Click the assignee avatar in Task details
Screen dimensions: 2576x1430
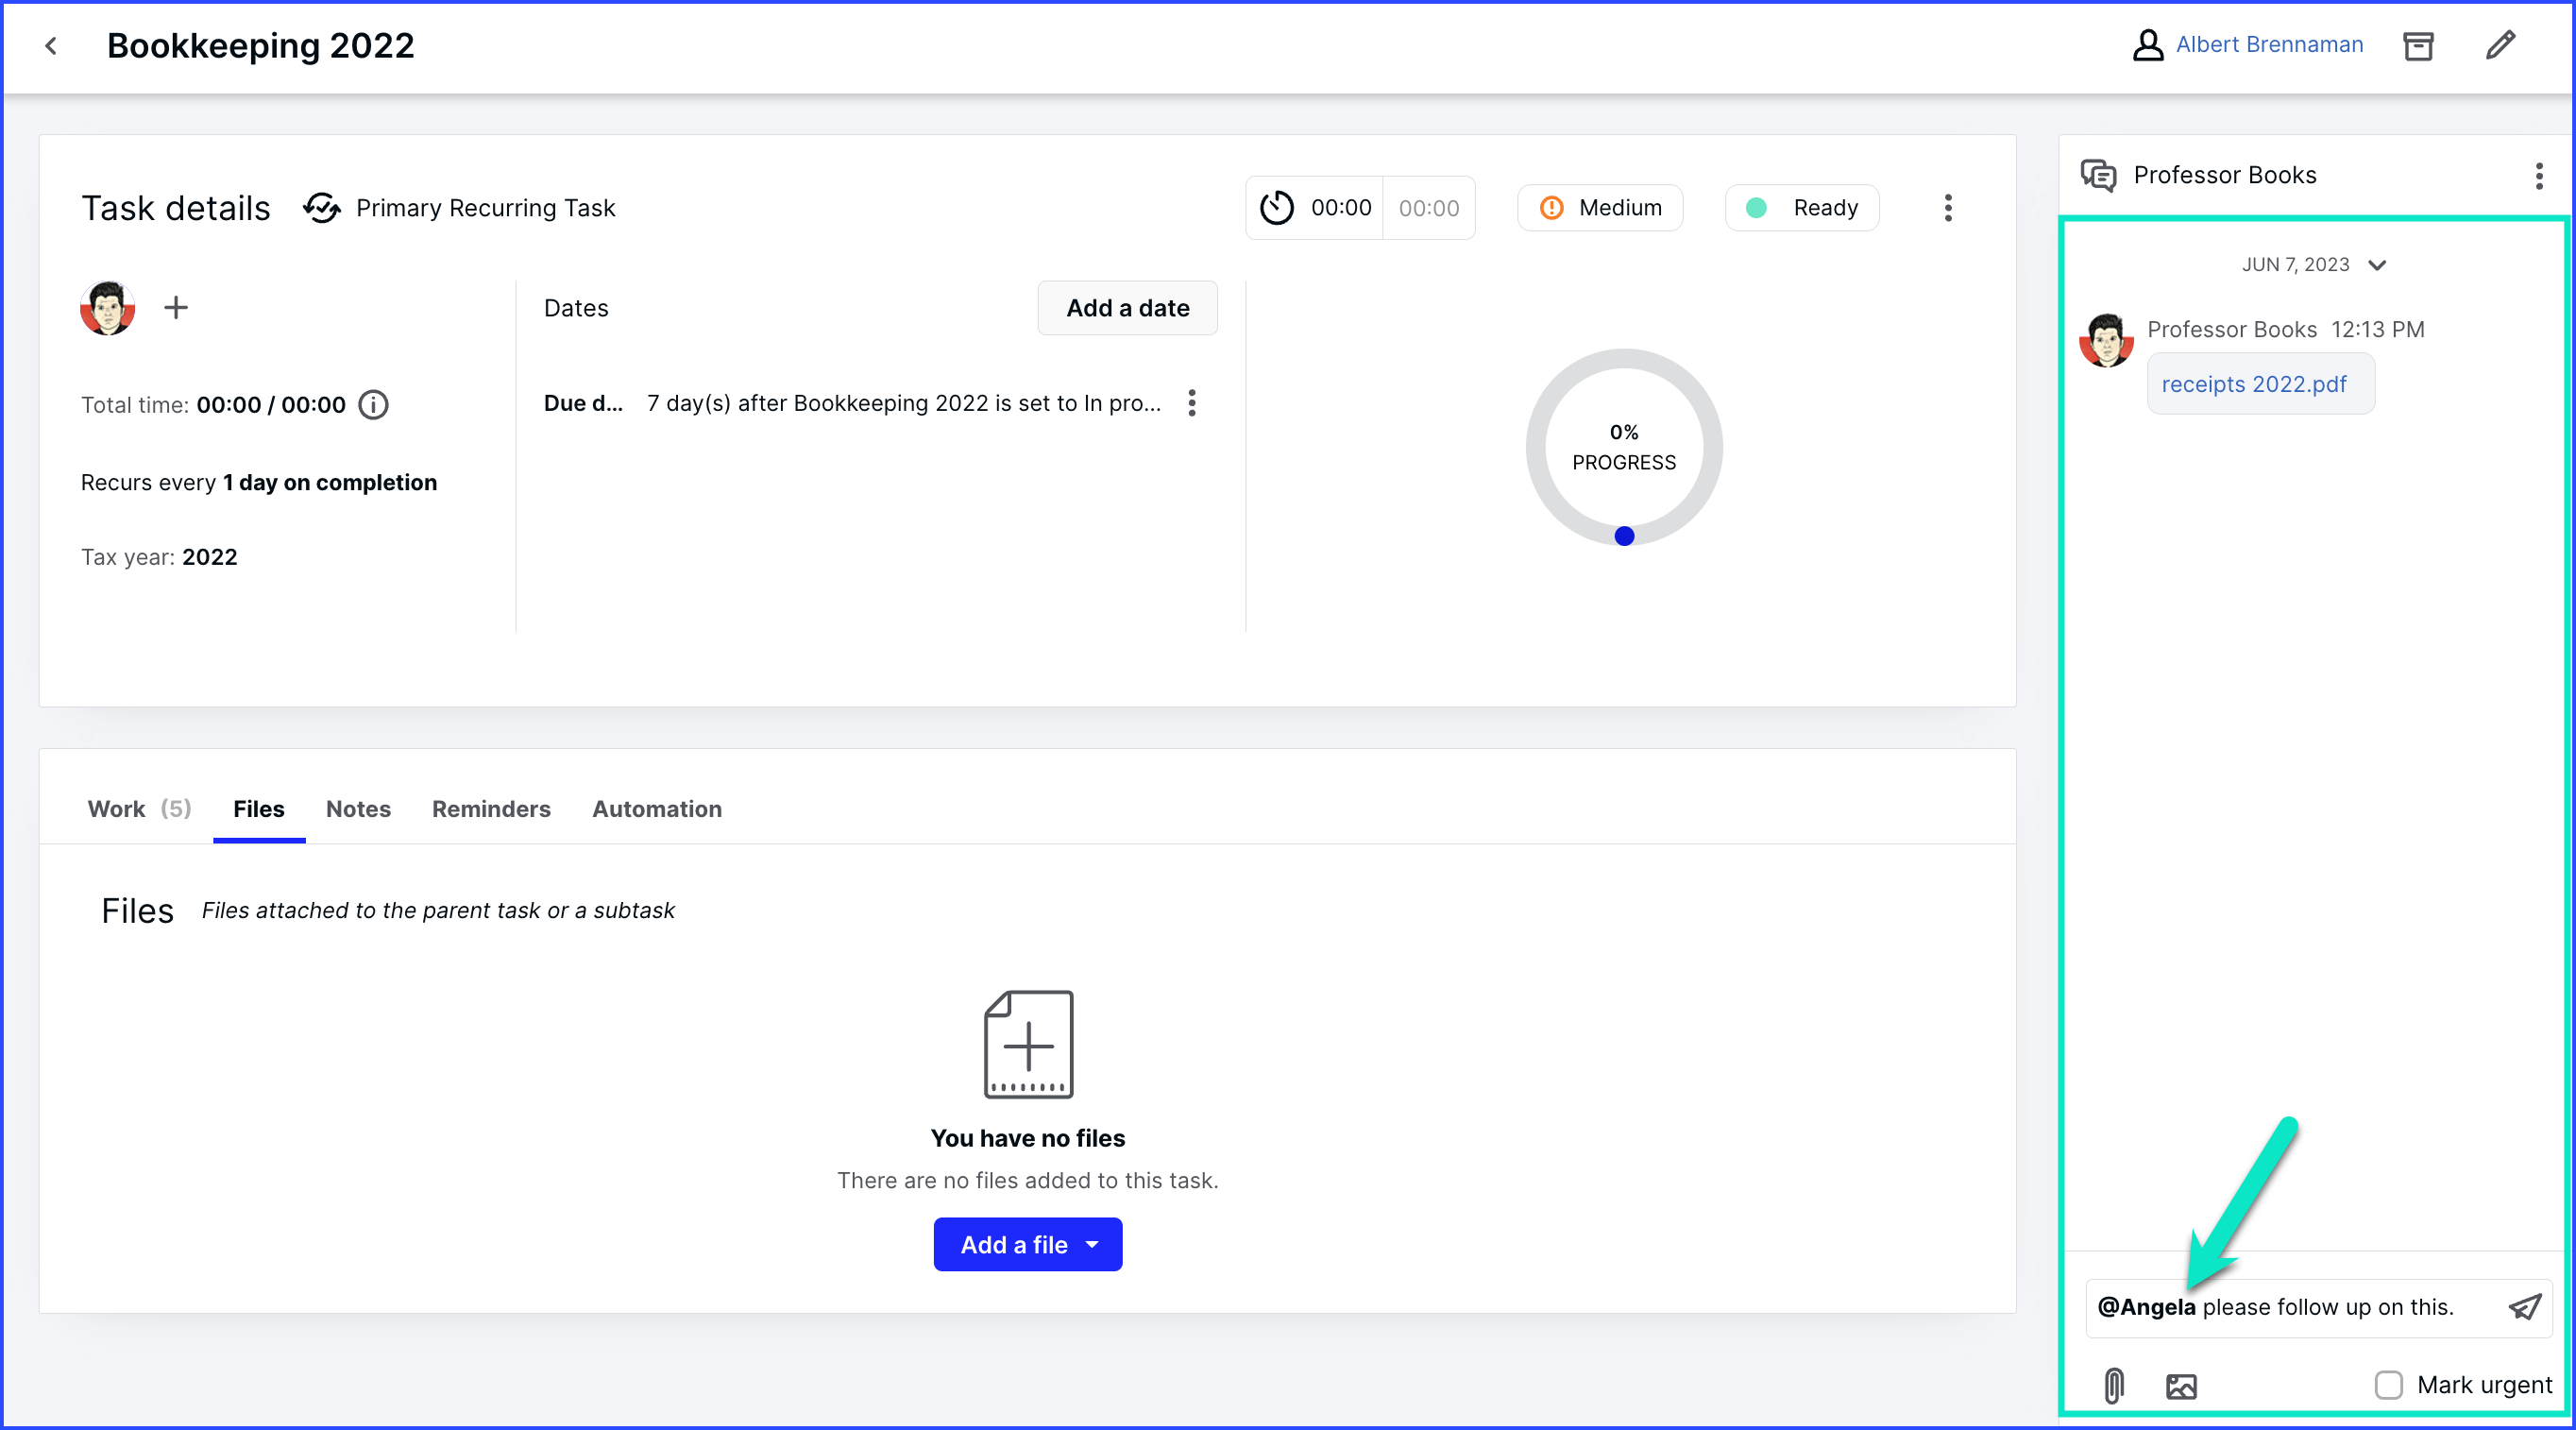pos(107,308)
